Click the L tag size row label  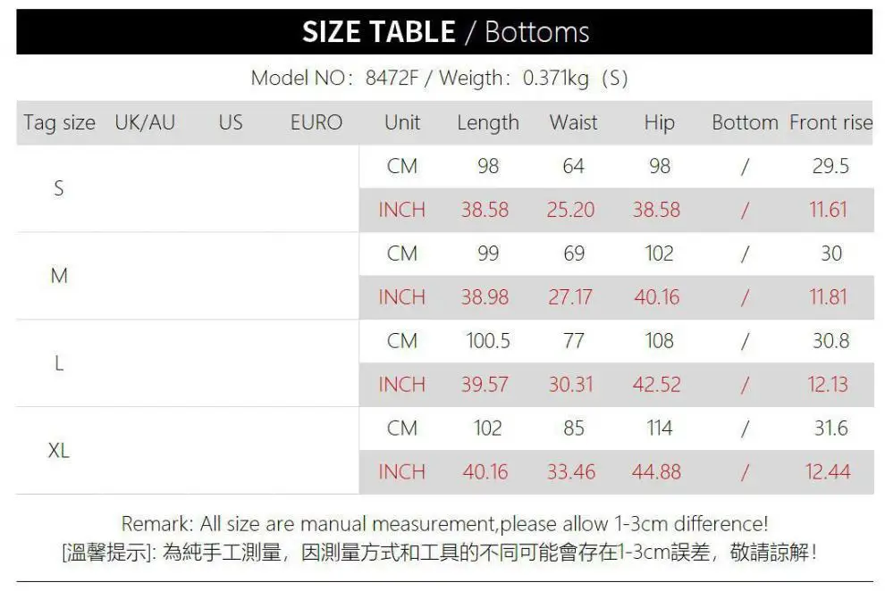(59, 363)
